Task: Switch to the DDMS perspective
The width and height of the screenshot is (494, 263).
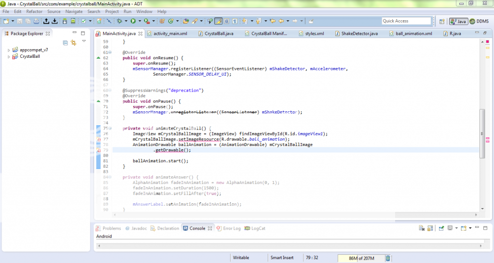Action: [x=479, y=21]
